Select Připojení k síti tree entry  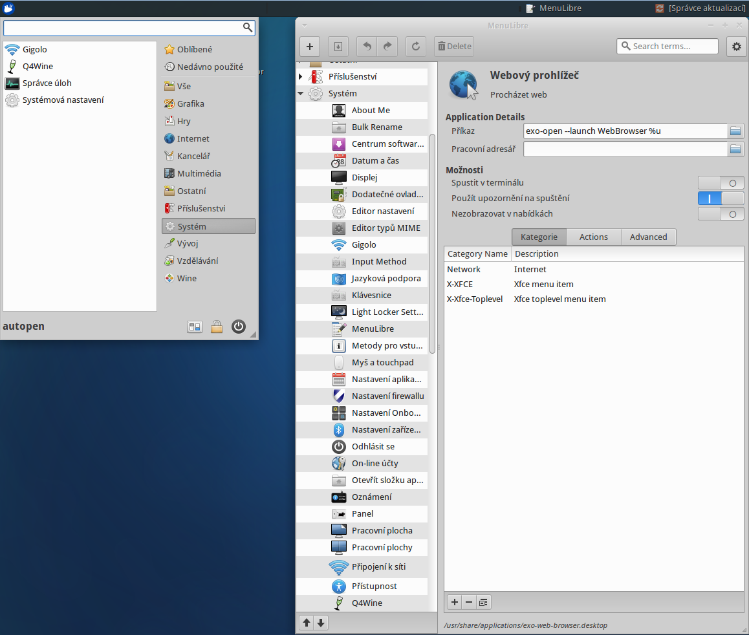tap(362, 566)
